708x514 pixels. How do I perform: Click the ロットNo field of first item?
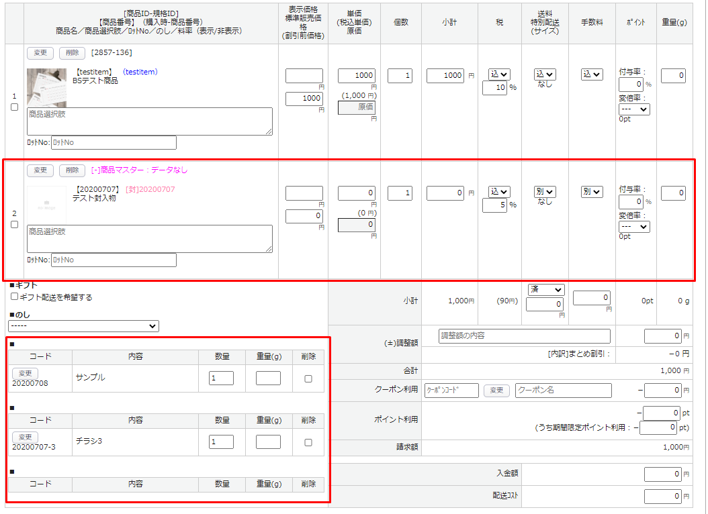[113, 142]
